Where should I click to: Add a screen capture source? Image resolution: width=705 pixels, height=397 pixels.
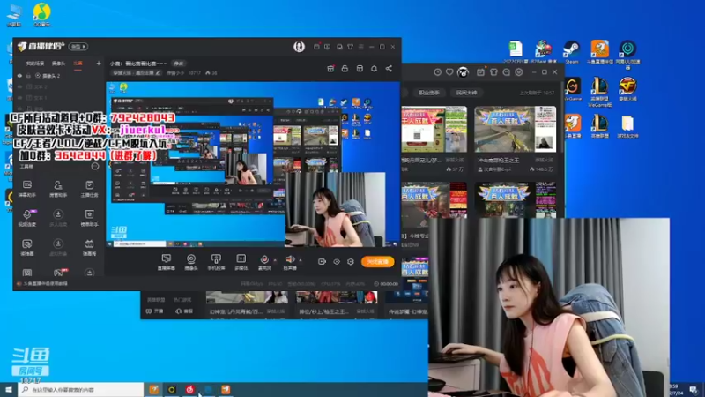[166, 261]
